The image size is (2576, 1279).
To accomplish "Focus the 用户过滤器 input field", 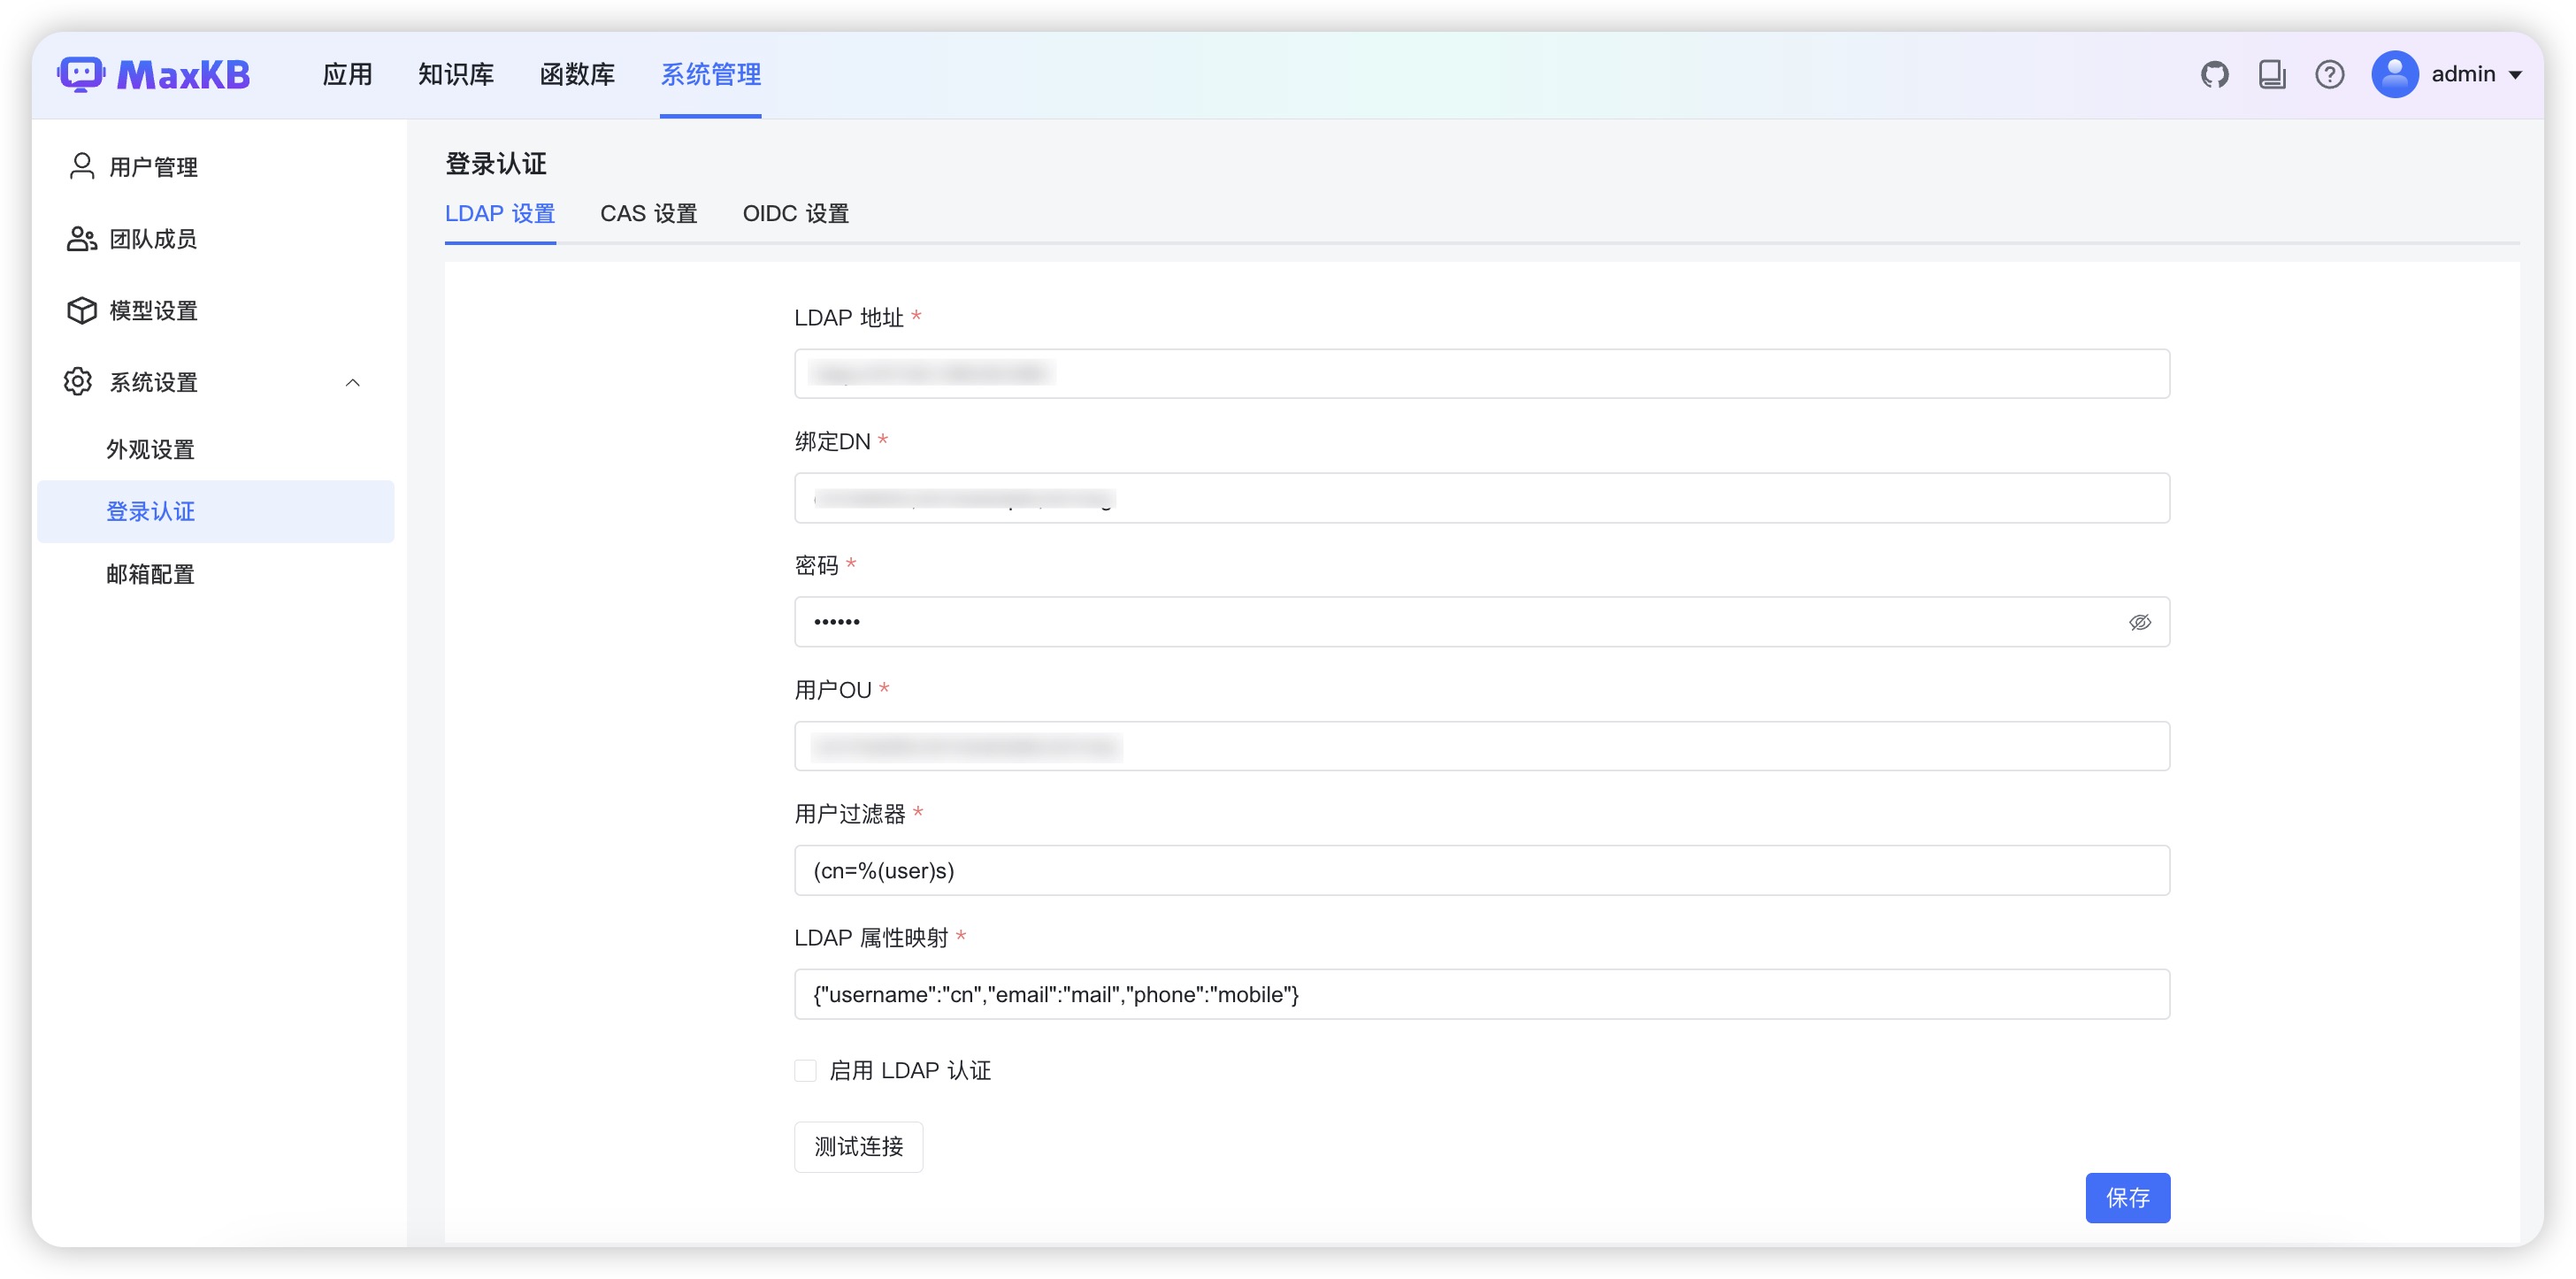I will (1481, 869).
